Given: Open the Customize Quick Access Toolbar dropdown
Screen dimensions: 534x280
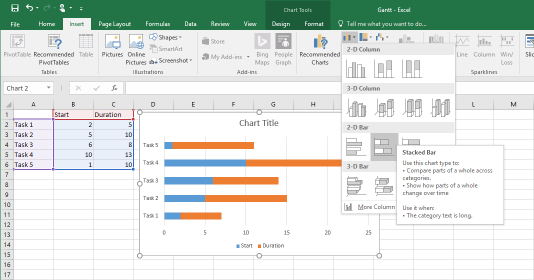Looking at the screenshot, I should pos(81,8).
